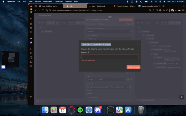Click the dimmed Execute step button in node header
The width and height of the screenshot is (186, 116).
click(x=126, y=20)
